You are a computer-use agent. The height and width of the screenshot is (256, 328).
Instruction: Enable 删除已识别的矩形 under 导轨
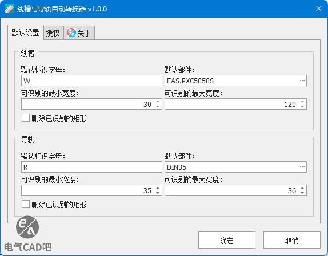pos(26,204)
